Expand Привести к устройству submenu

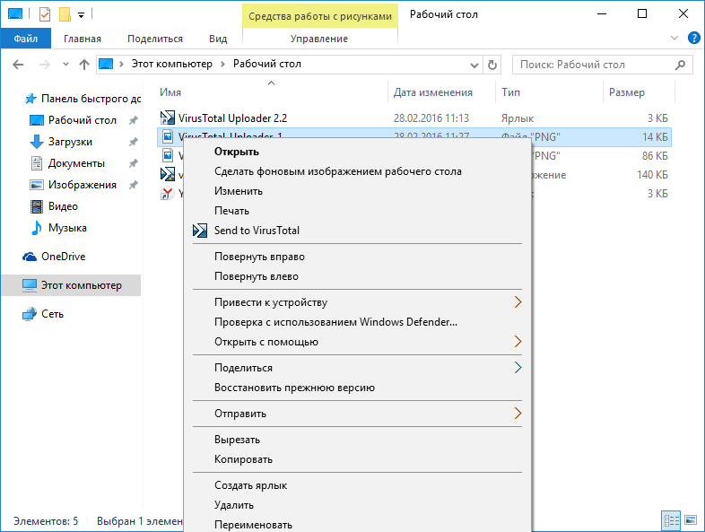pyautogui.click(x=518, y=302)
